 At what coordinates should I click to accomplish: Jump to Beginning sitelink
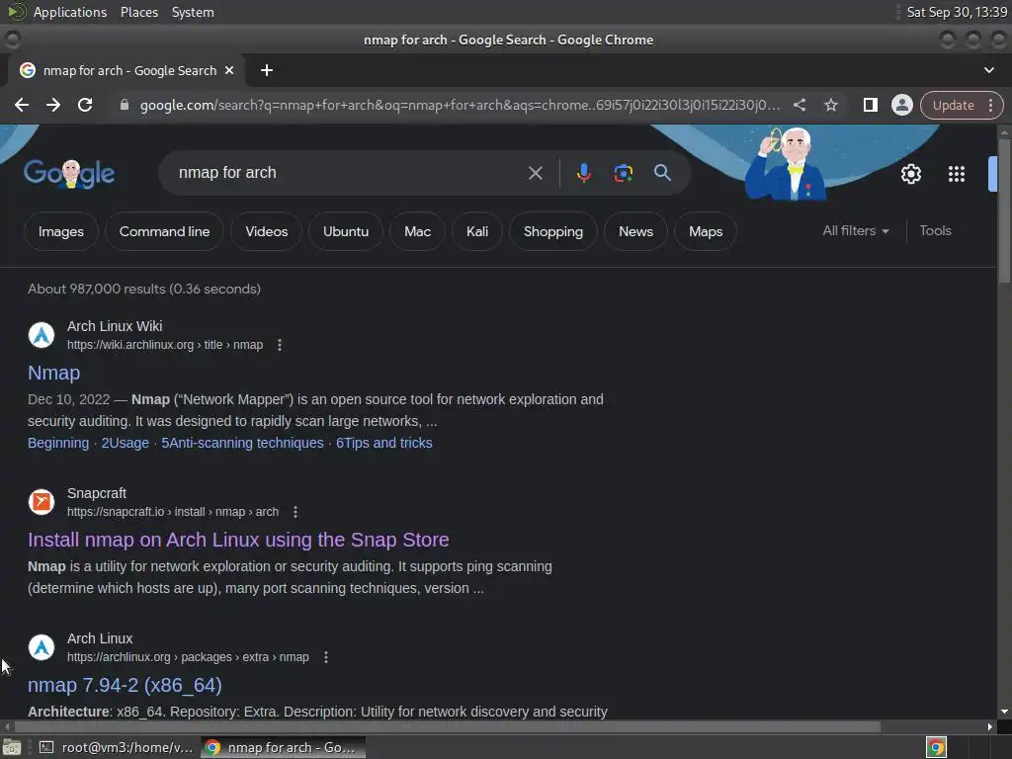click(x=58, y=443)
